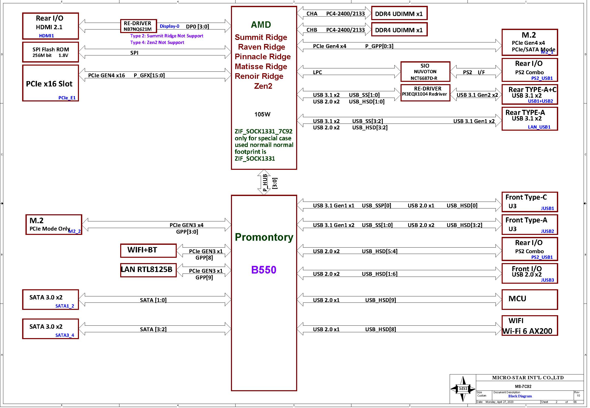Image resolution: width=590 pixels, height=408 pixels.
Task: Click the P_HUB vertical arrow
Action: coord(264,182)
